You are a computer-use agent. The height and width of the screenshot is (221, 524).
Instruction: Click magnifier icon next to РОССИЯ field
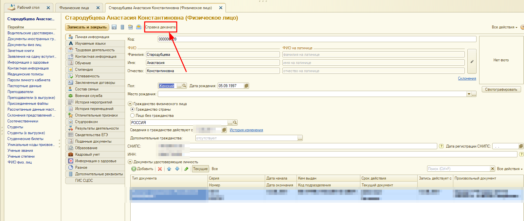point(235,123)
